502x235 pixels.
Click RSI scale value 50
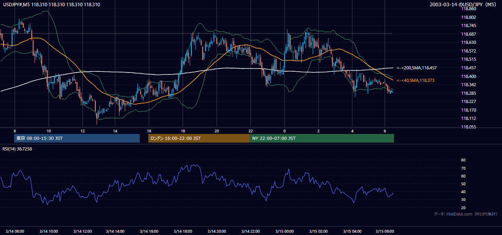(x=463, y=184)
